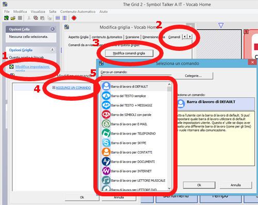258x205 pixels.
Task: Click the red record button icon
Action: [x=74, y=18]
